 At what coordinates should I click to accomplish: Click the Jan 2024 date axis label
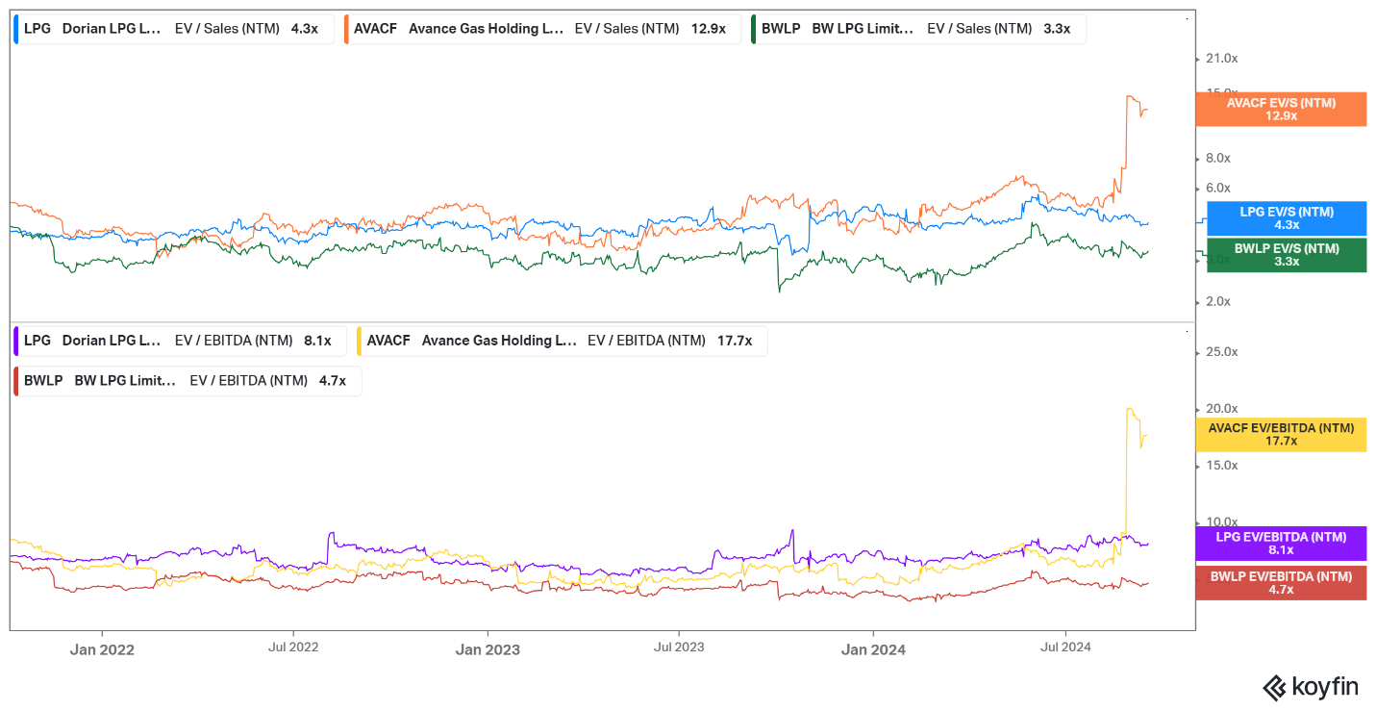pos(873,650)
